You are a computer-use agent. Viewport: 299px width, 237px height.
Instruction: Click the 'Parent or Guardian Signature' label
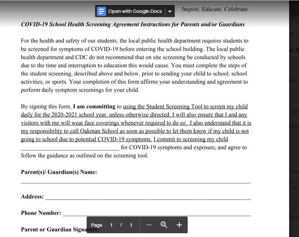tap(60, 229)
